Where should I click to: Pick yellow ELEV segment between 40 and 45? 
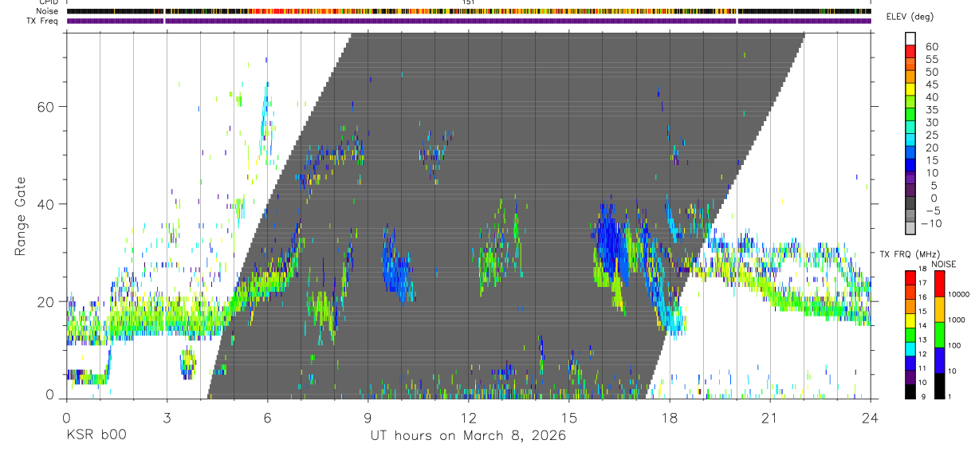(910, 88)
